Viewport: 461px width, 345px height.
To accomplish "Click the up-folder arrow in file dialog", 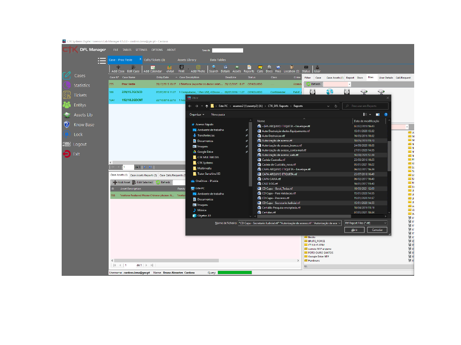I will pyautogui.click(x=206, y=106).
